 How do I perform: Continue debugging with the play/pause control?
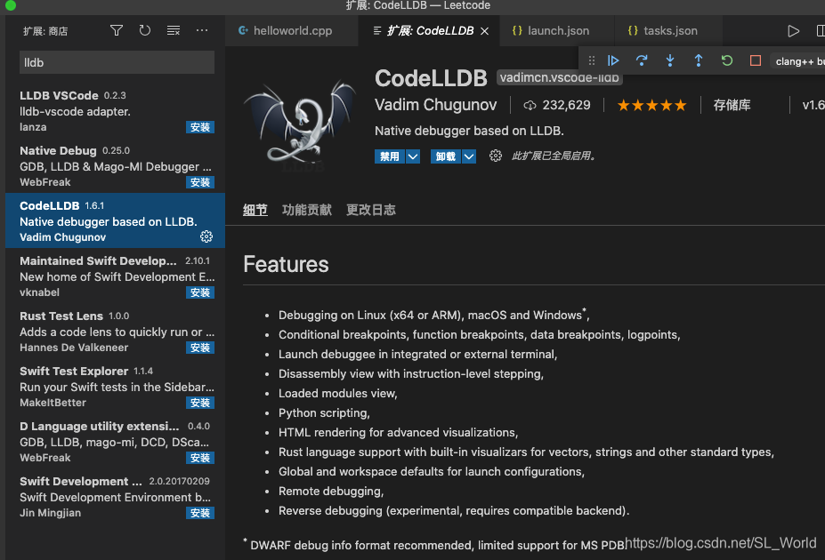pos(613,61)
